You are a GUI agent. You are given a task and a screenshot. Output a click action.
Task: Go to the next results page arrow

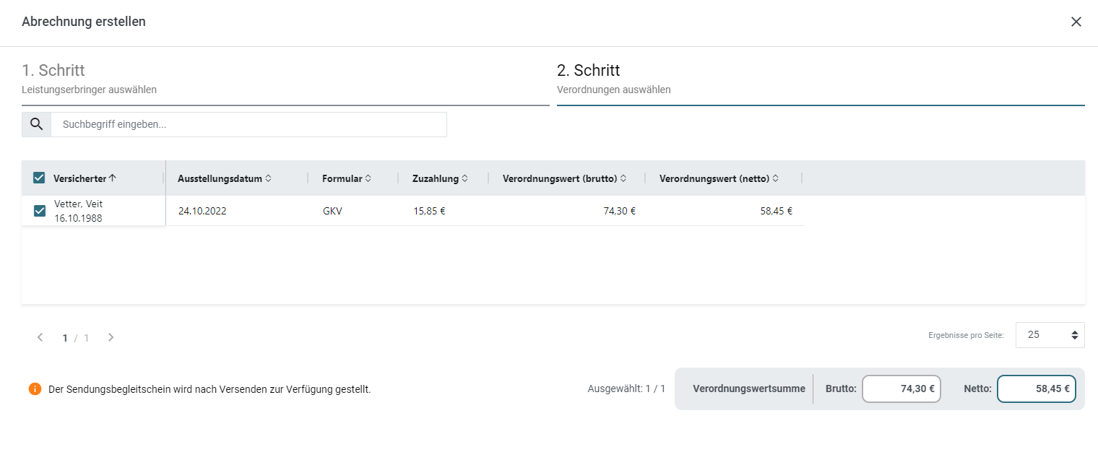tap(111, 337)
